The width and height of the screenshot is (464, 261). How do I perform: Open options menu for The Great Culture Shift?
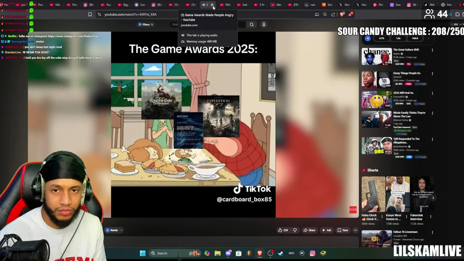pyautogui.click(x=432, y=50)
